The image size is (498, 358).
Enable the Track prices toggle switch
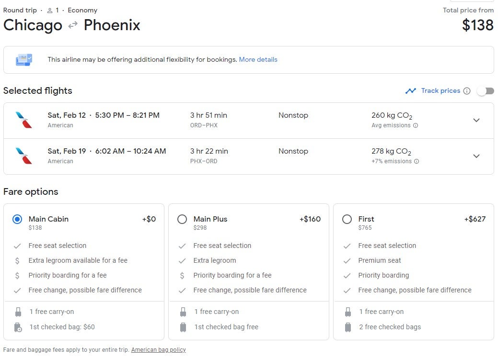click(x=485, y=90)
